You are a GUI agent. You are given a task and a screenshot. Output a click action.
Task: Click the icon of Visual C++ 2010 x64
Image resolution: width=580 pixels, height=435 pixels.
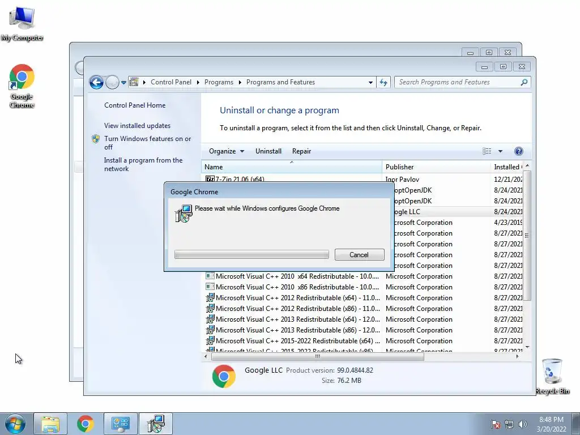(210, 276)
